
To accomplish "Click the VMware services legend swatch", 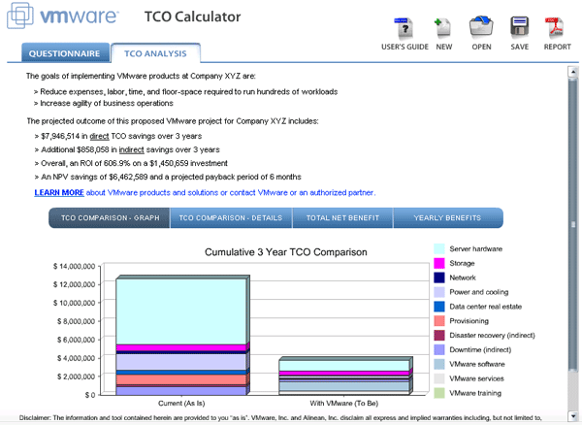I will 439,378.
